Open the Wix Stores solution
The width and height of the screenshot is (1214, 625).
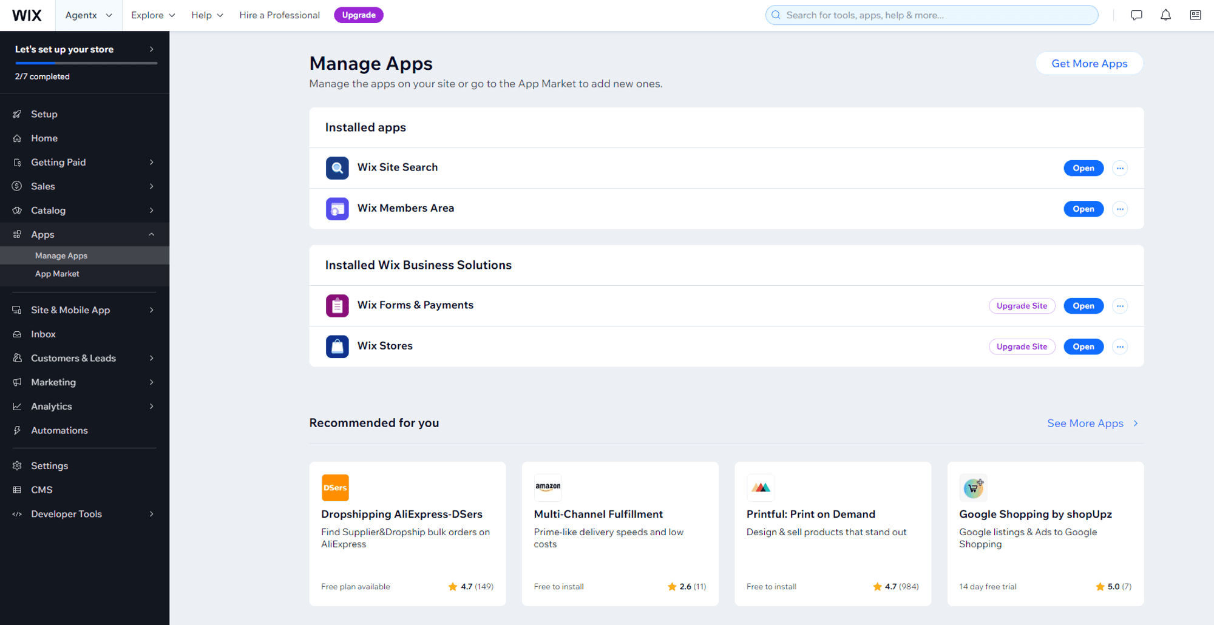pos(1083,346)
